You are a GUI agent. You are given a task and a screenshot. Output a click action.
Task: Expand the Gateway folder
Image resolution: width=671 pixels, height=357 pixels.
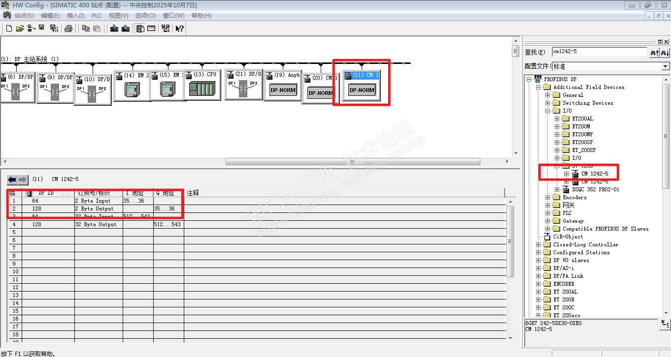(x=548, y=221)
